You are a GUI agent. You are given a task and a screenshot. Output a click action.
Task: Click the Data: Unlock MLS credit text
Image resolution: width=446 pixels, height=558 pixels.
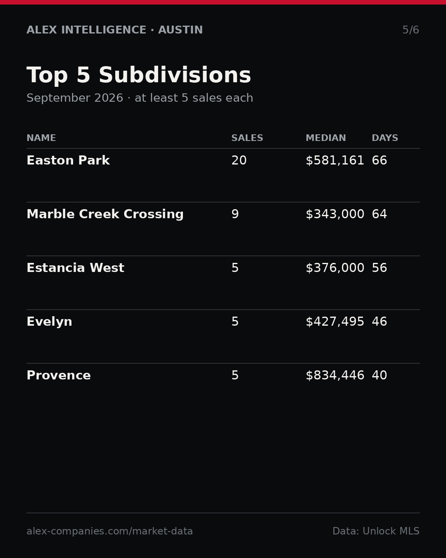click(376, 532)
